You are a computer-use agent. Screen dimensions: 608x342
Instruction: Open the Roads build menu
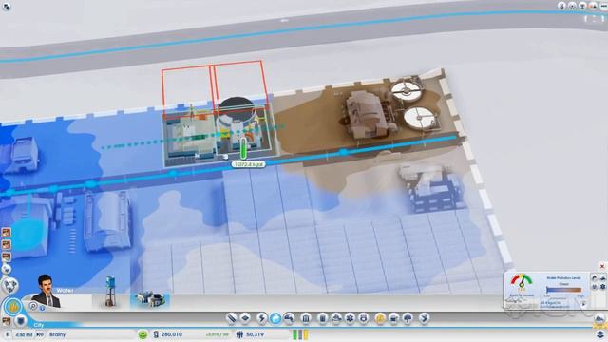point(232,318)
